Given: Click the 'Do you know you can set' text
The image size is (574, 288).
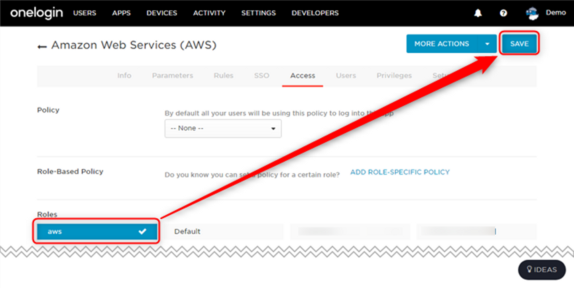Looking at the screenshot, I should click(x=252, y=175).
